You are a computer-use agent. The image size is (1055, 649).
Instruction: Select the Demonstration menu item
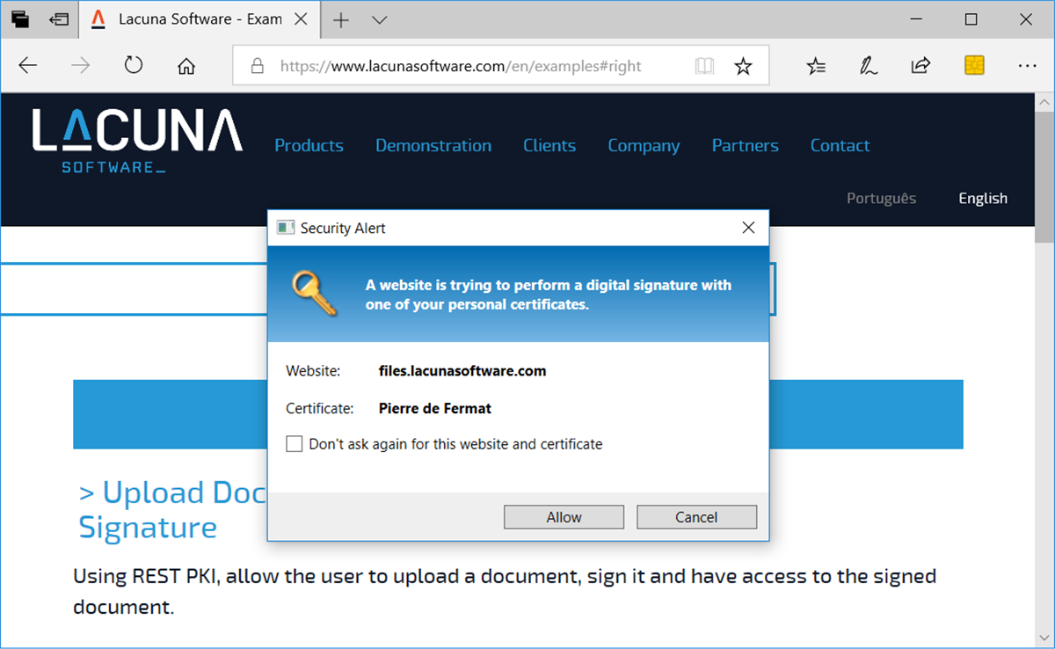point(433,145)
